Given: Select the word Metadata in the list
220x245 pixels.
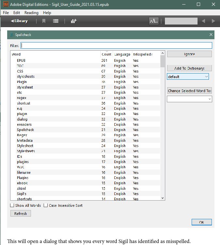Looking at the screenshot, I should [x=25, y=140].
